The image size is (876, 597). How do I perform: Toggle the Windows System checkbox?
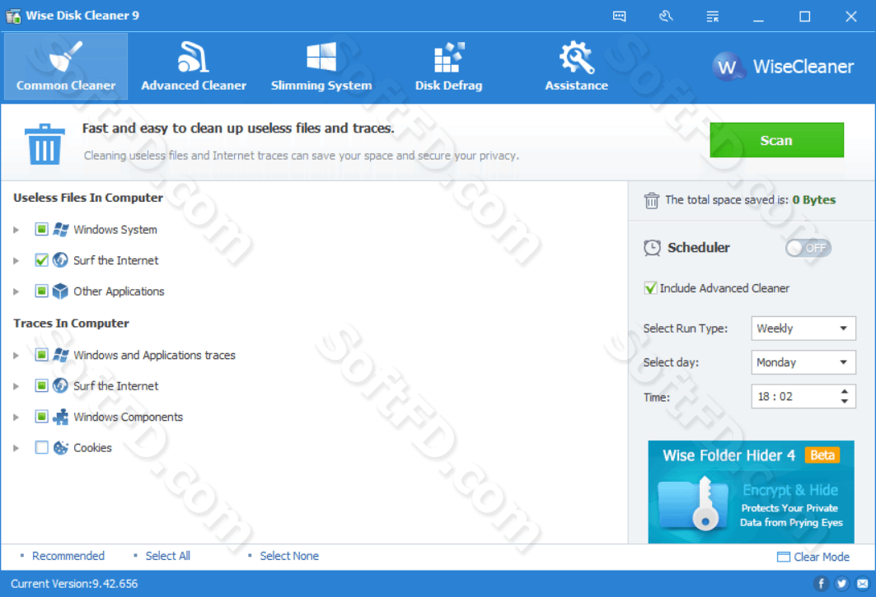click(41, 229)
